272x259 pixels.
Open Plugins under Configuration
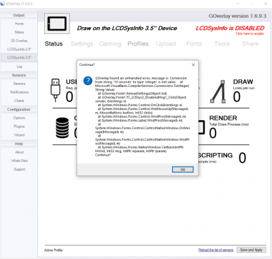coord(19,126)
